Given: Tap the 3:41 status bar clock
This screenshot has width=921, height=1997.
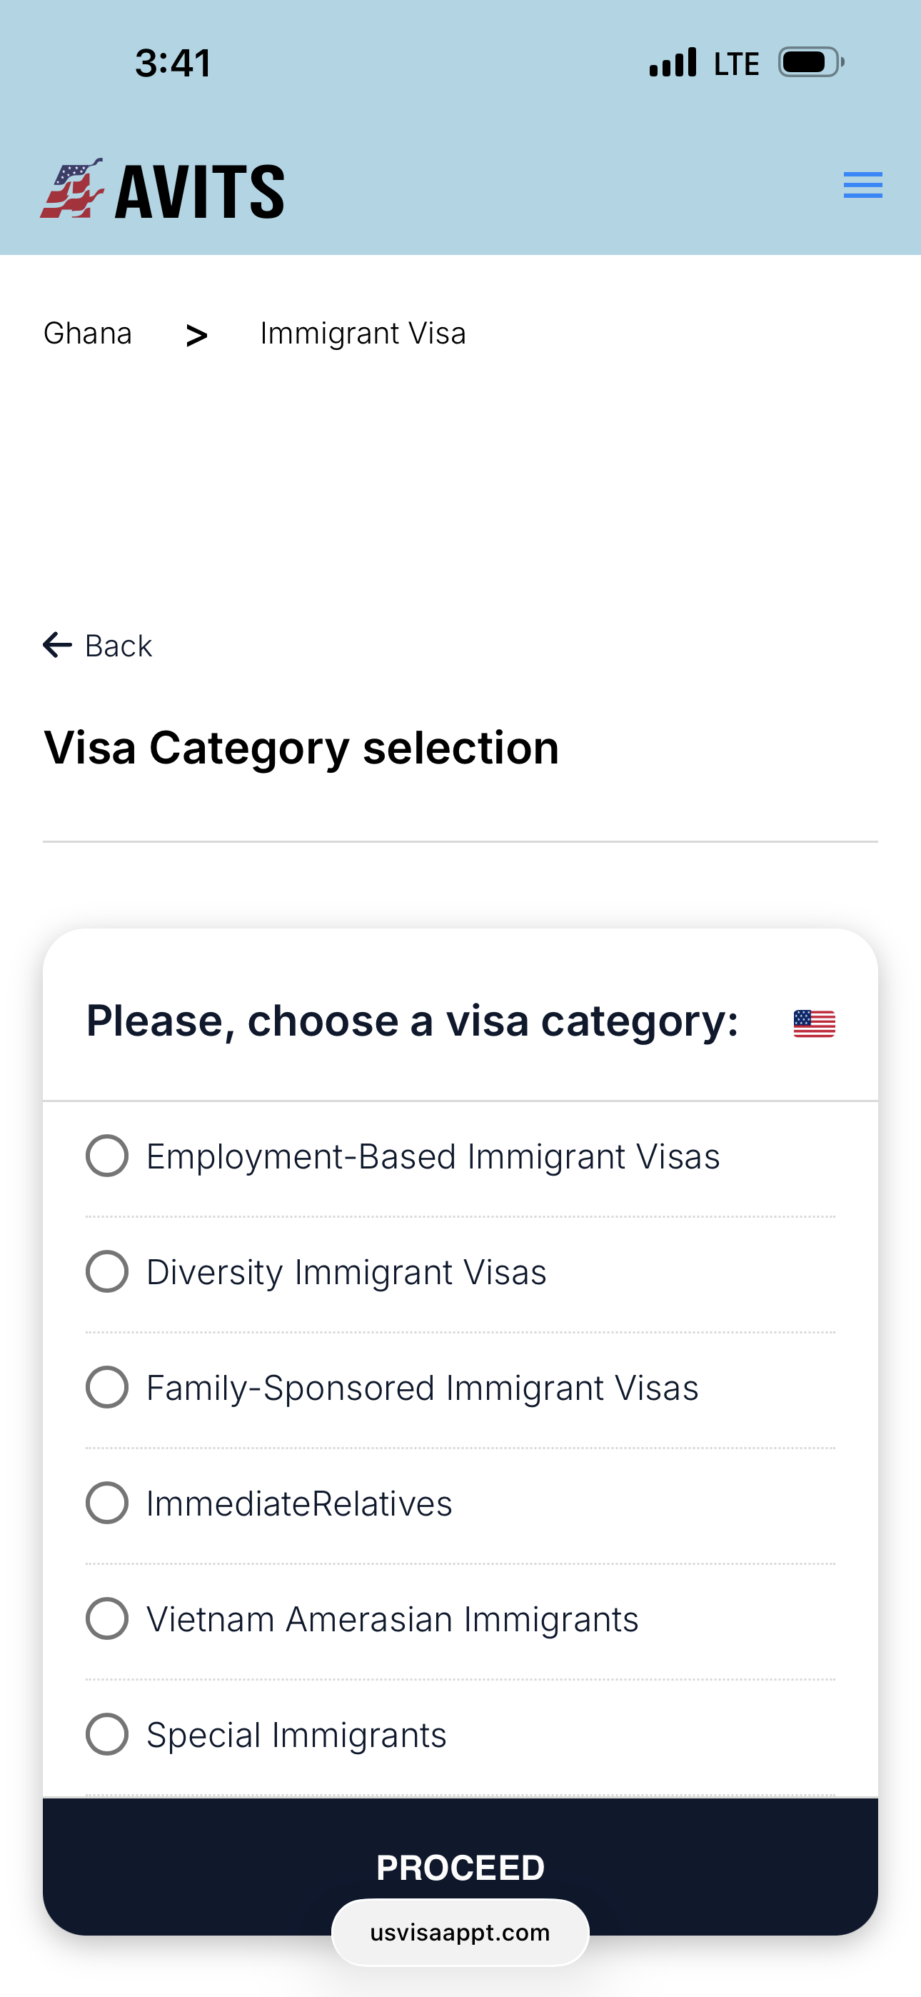Looking at the screenshot, I should (173, 63).
